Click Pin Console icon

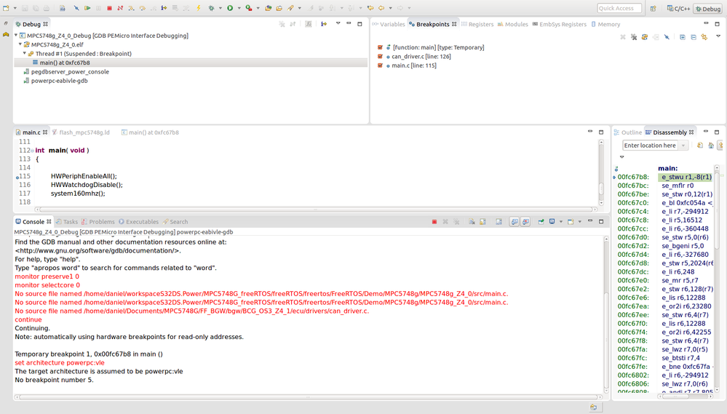point(541,222)
